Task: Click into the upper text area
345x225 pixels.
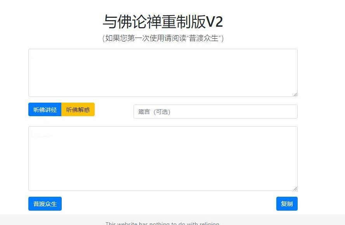Action: [163, 73]
